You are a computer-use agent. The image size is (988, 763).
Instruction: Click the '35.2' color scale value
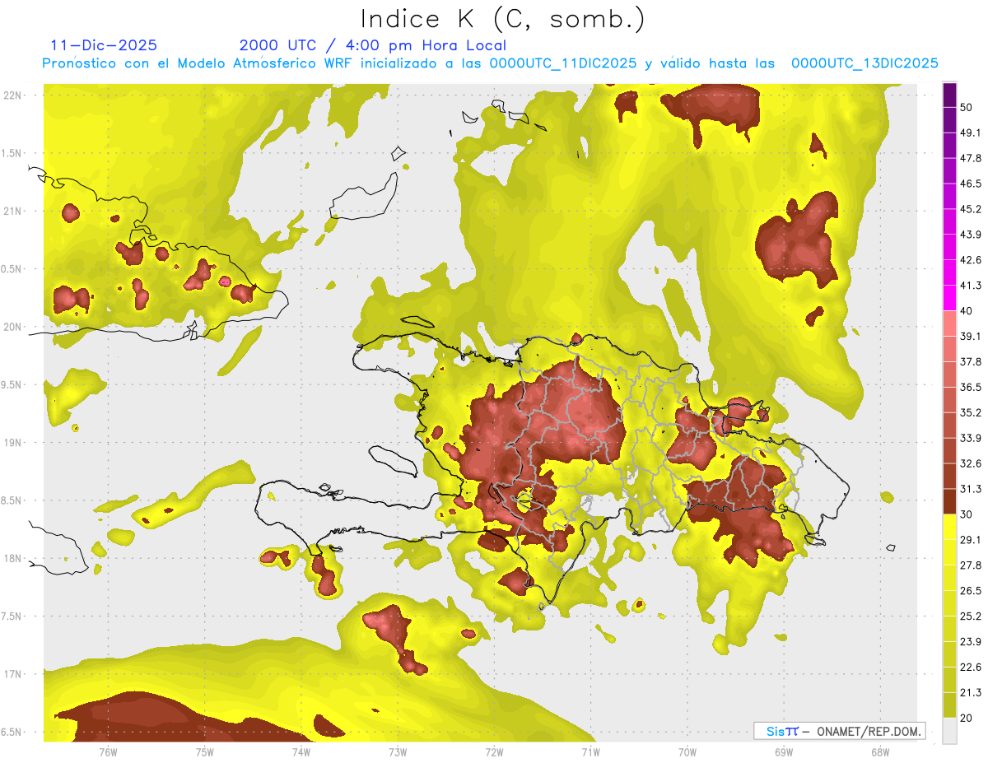[x=971, y=413]
